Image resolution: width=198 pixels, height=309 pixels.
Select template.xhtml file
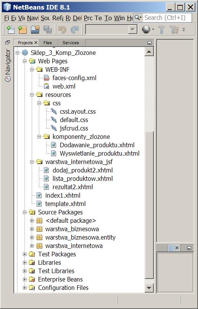pyautogui.click(x=65, y=204)
